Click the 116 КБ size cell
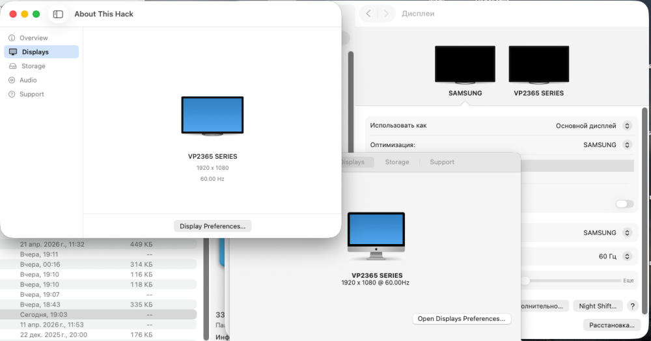 pyautogui.click(x=141, y=275)
